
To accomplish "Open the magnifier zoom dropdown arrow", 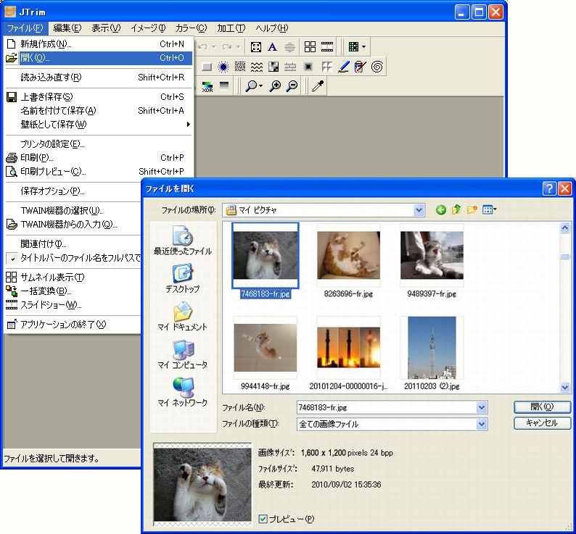I will [261, 86].
